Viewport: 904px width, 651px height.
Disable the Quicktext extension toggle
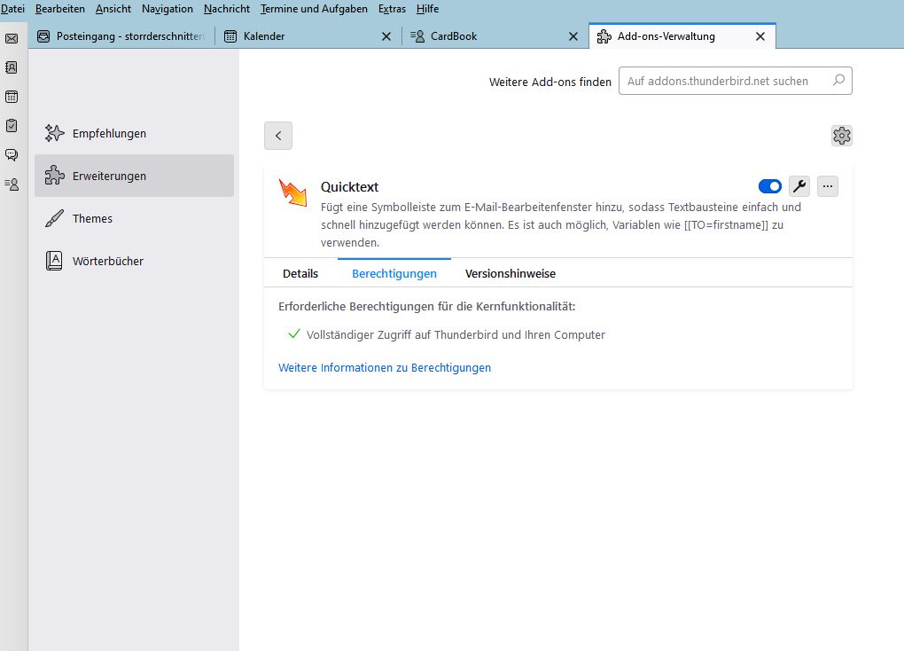pos(769,186)
